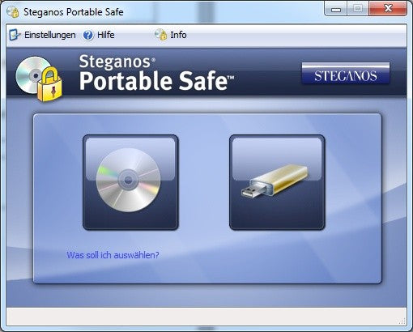Click the title bar app icon
413x332 pixels.
(13, 12)
